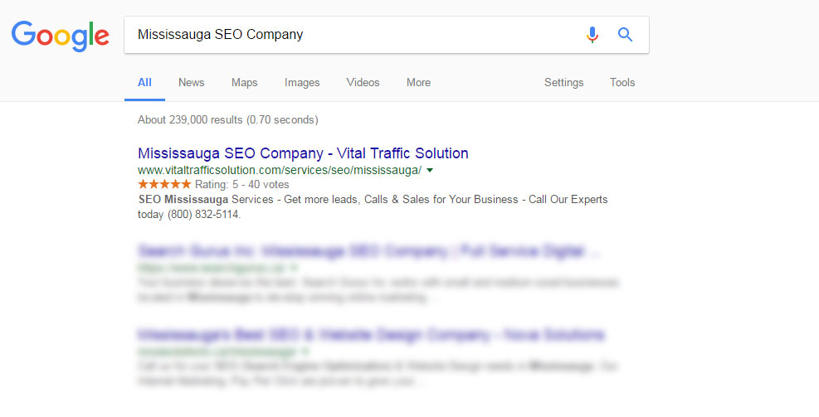Activate voice search microphone icon
Viewport: 819px width, 417px height.
[x=592, y=35]
